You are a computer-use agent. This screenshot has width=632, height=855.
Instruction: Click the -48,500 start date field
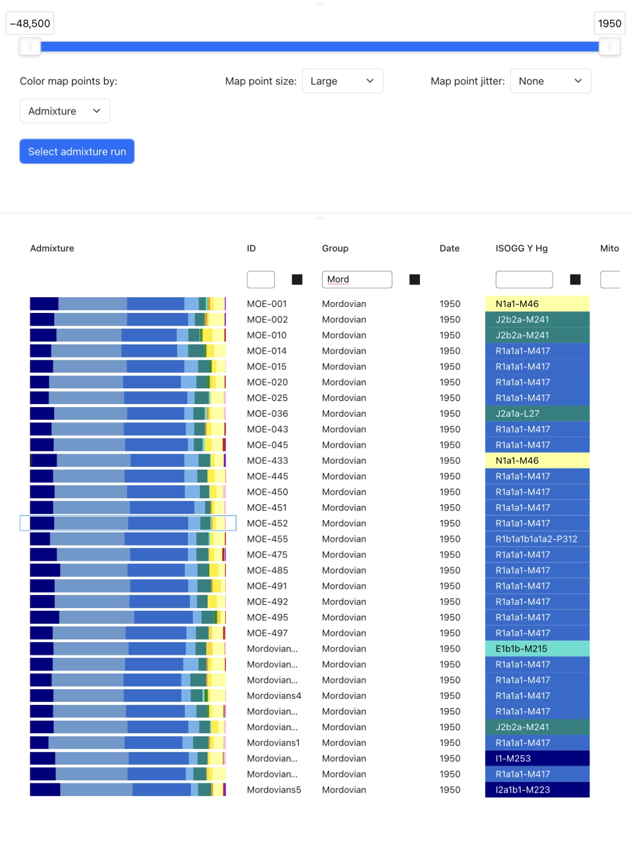30,23
